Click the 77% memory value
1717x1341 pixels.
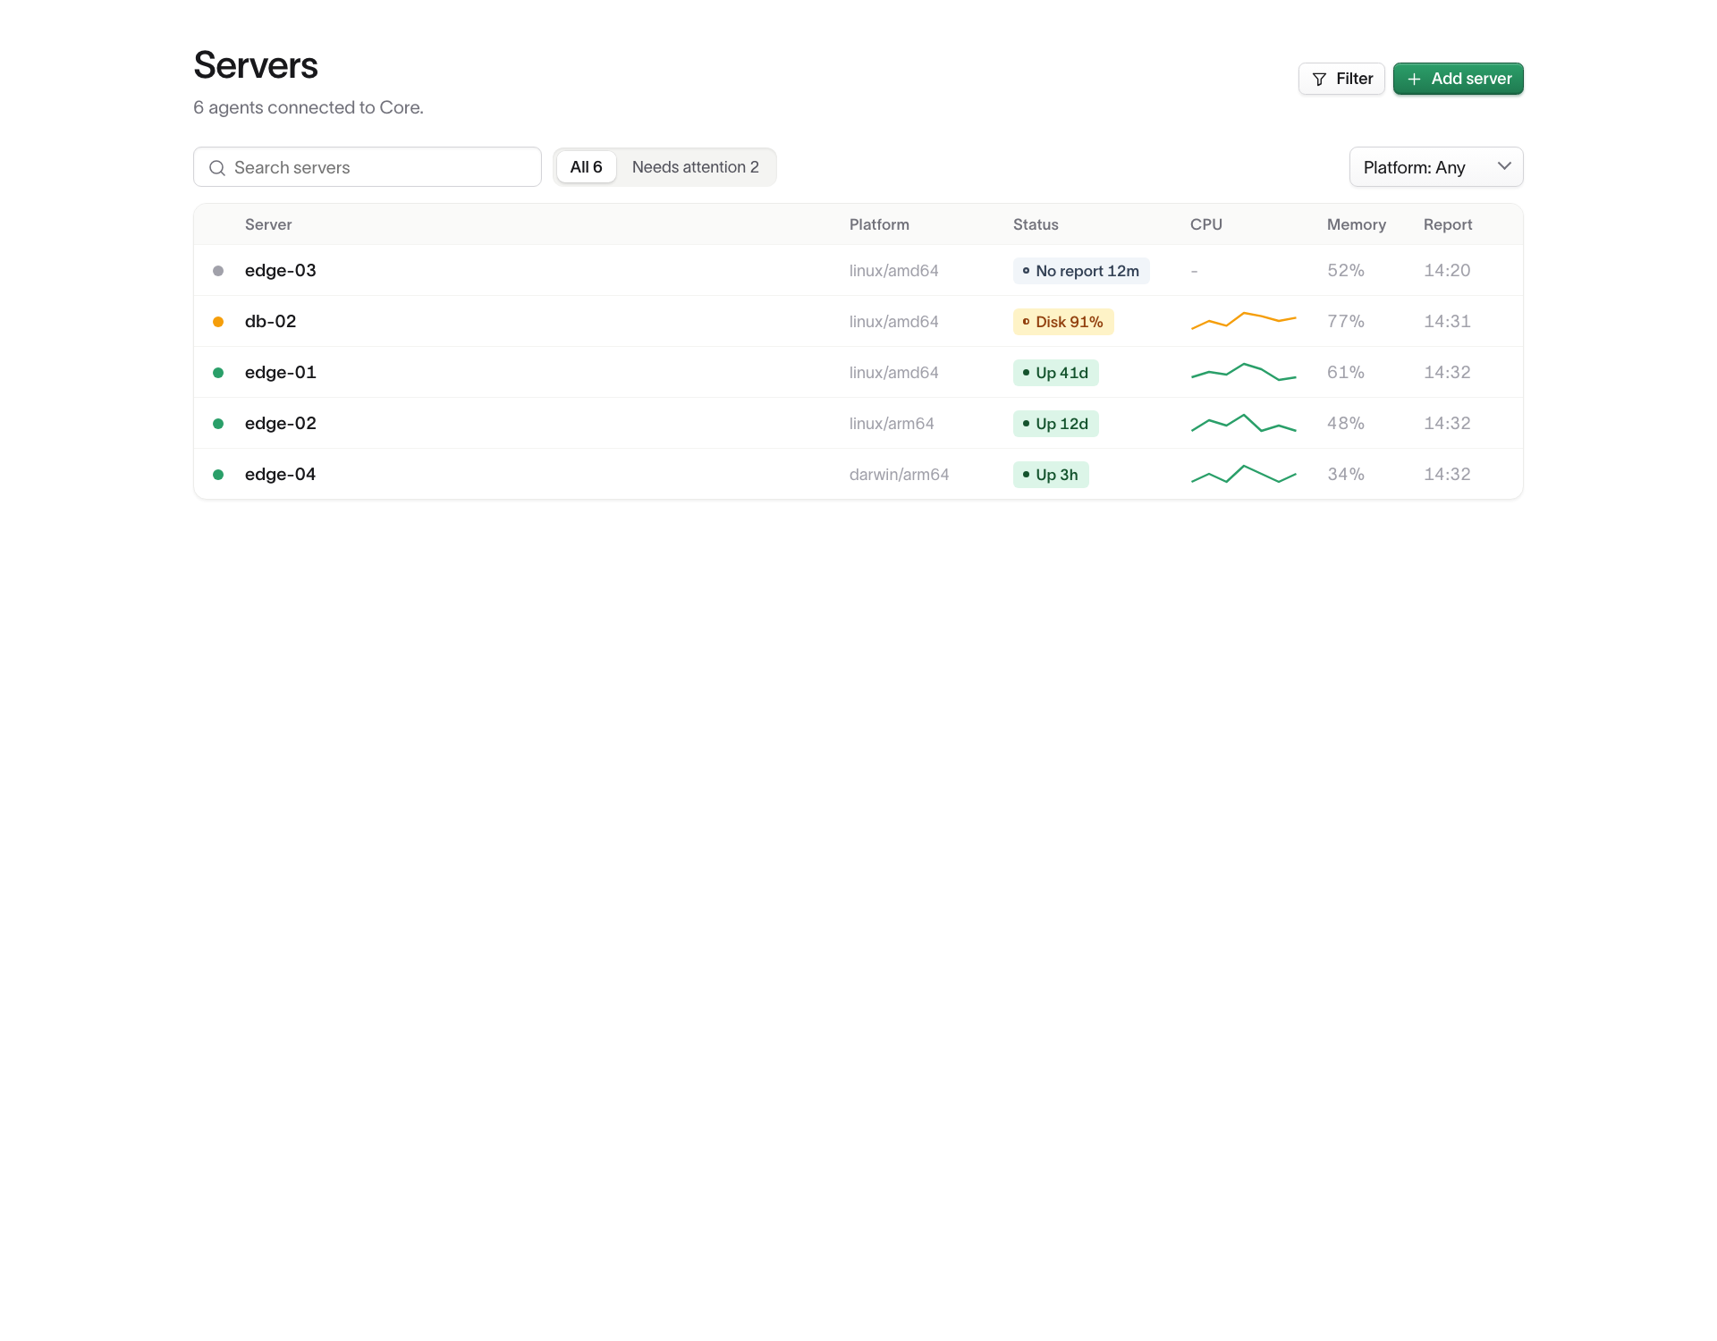coord(1346,321)
